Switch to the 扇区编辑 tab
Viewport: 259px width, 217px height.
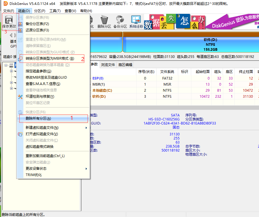(125, 65)
